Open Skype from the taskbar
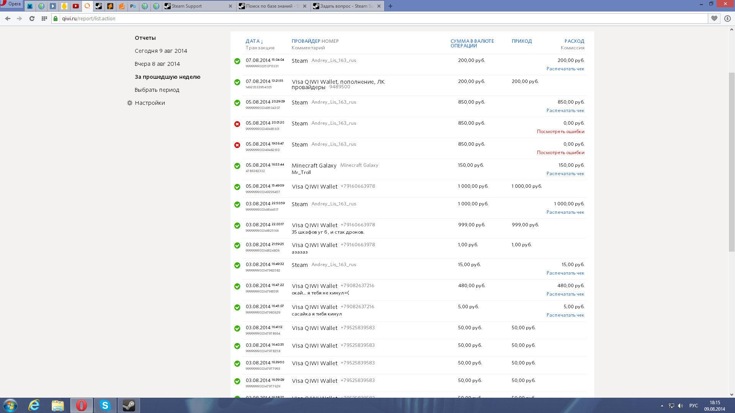This screenshot has height=413, width=735. (x=105, y=405)
